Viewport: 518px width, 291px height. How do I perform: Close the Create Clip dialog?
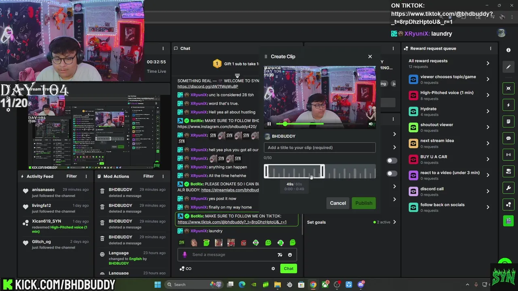pos(370,57)
